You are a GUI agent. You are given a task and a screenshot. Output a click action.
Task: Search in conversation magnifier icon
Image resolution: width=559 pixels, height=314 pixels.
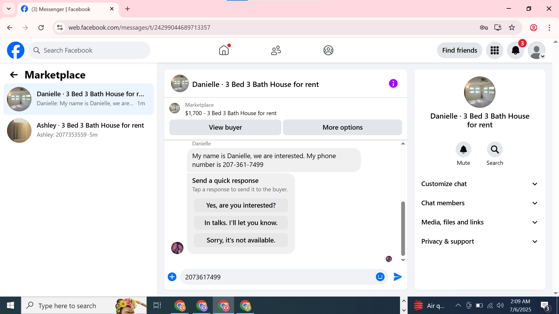495,149
